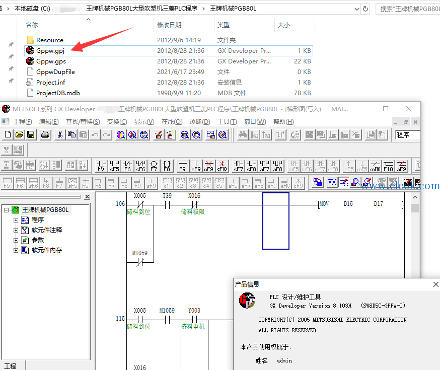Open the 工具(T) menu
Viewport: 440px width, 370px height.
[227, 122]
